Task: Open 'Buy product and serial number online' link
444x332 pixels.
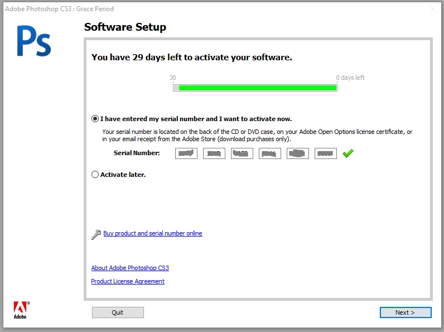Action: pos(153,233)
